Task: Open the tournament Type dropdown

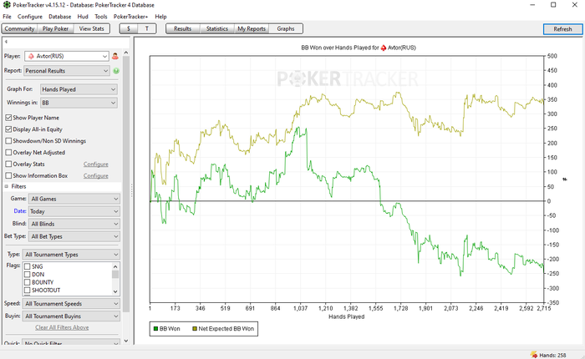Action: pos(71,255)
